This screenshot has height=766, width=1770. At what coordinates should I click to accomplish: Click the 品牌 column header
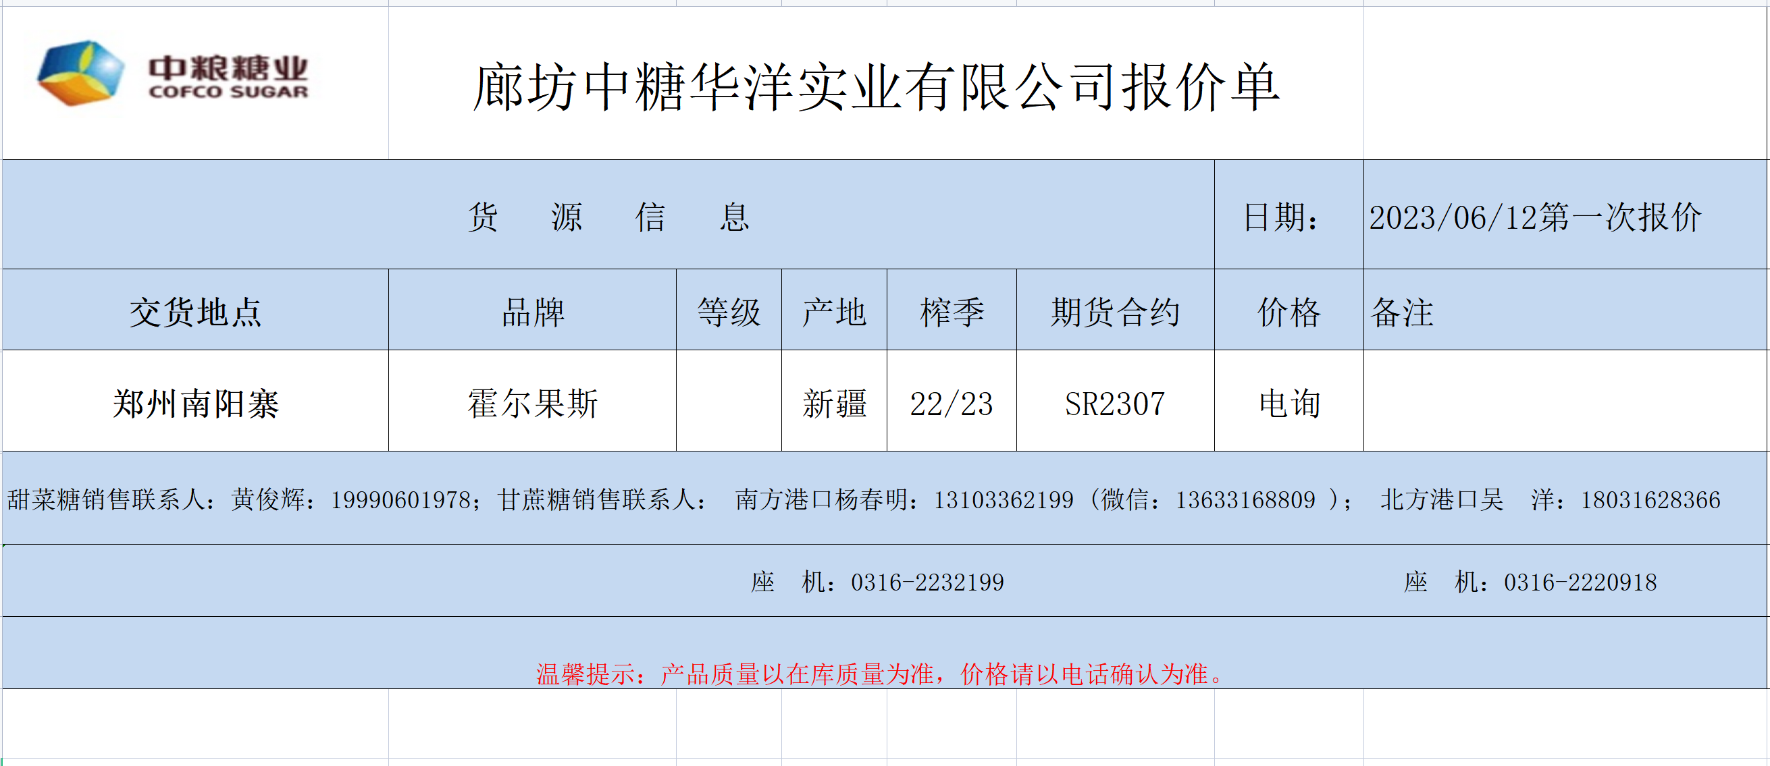[533, 312]
